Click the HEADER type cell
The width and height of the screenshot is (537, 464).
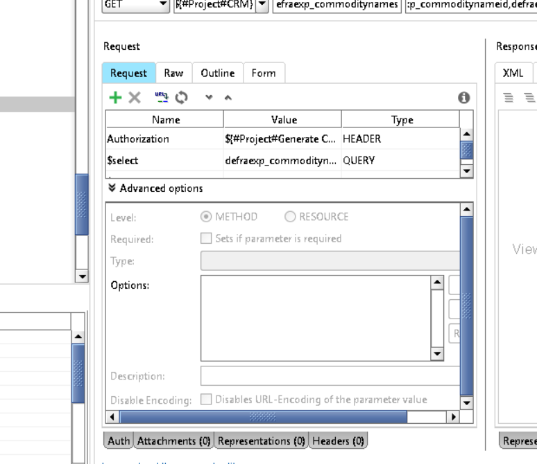point(400,139)
